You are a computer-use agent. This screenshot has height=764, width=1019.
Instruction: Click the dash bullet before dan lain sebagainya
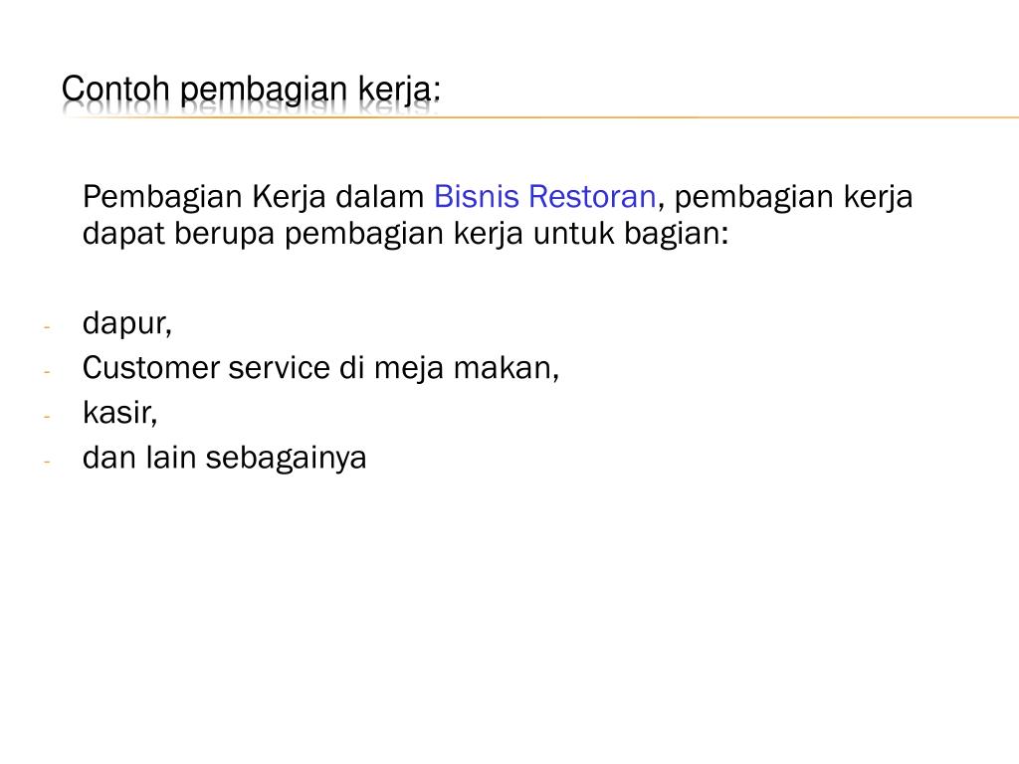[x=47, y=462]
